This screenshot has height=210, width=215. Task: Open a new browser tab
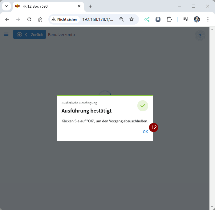click(90, 6)
